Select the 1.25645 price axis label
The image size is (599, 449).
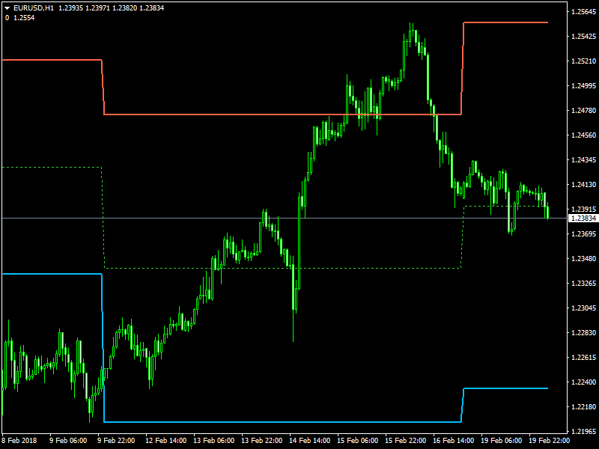point(583,12)
